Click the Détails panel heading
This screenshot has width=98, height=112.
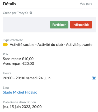point(10,4)
